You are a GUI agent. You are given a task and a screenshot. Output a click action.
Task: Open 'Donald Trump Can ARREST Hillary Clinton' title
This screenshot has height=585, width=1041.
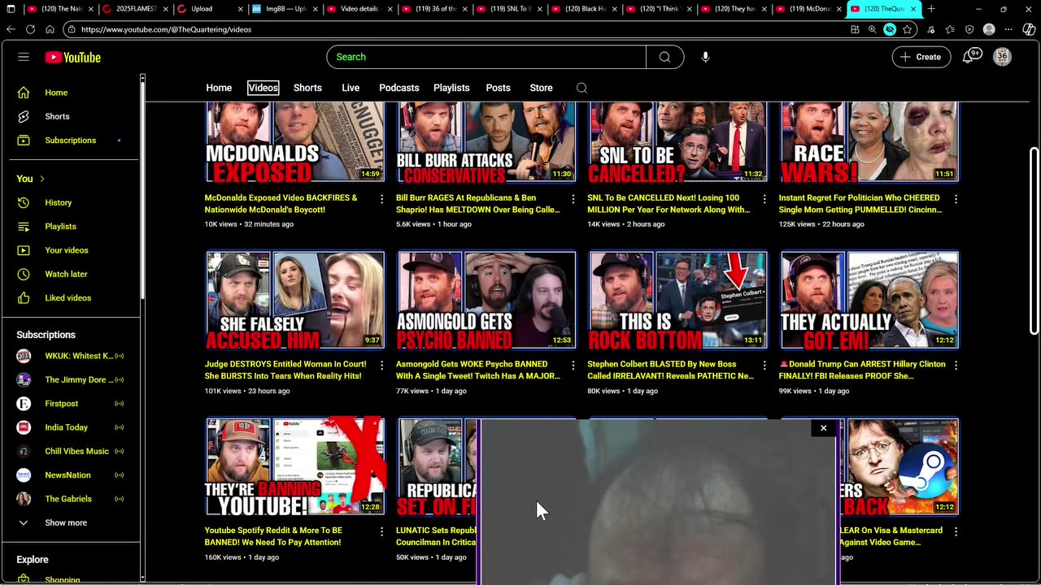coord(862,370)
